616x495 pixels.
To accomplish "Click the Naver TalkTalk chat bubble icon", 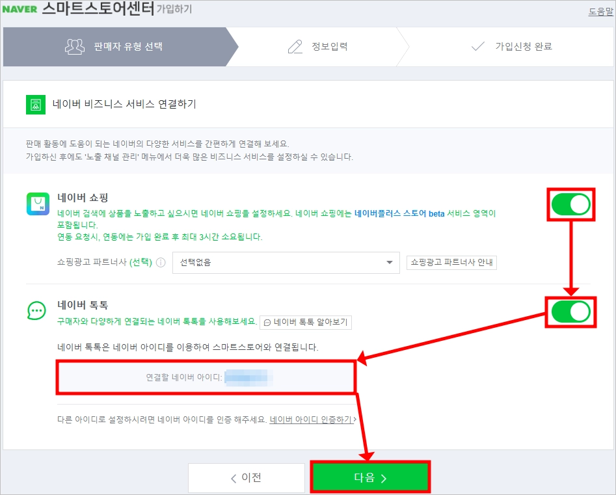I will (36, 310).
